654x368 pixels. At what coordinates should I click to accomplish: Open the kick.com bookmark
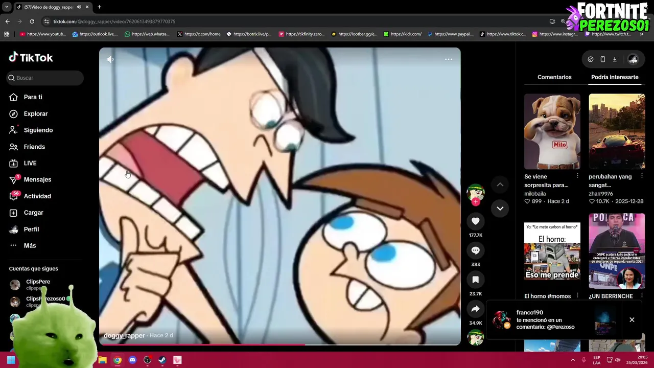[403, 34]
